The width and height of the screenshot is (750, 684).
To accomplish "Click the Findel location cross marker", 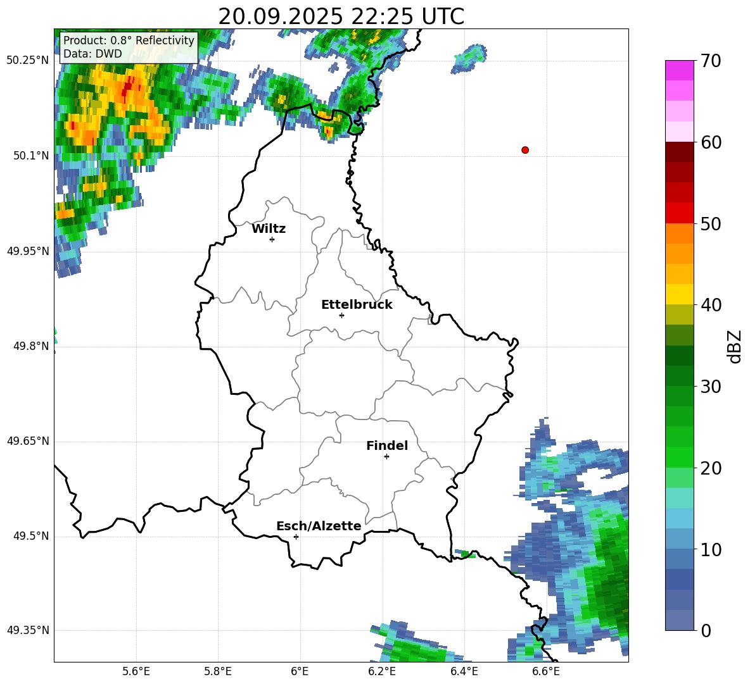I will pos(386,457).
